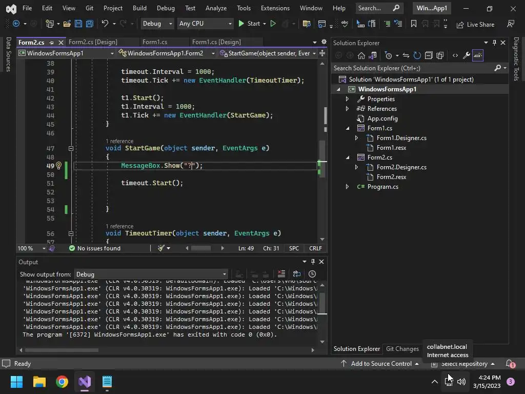This screenshot has width=525, height=394.
Task: Click the Search Solution Explorer field
Action: [413, 68]
